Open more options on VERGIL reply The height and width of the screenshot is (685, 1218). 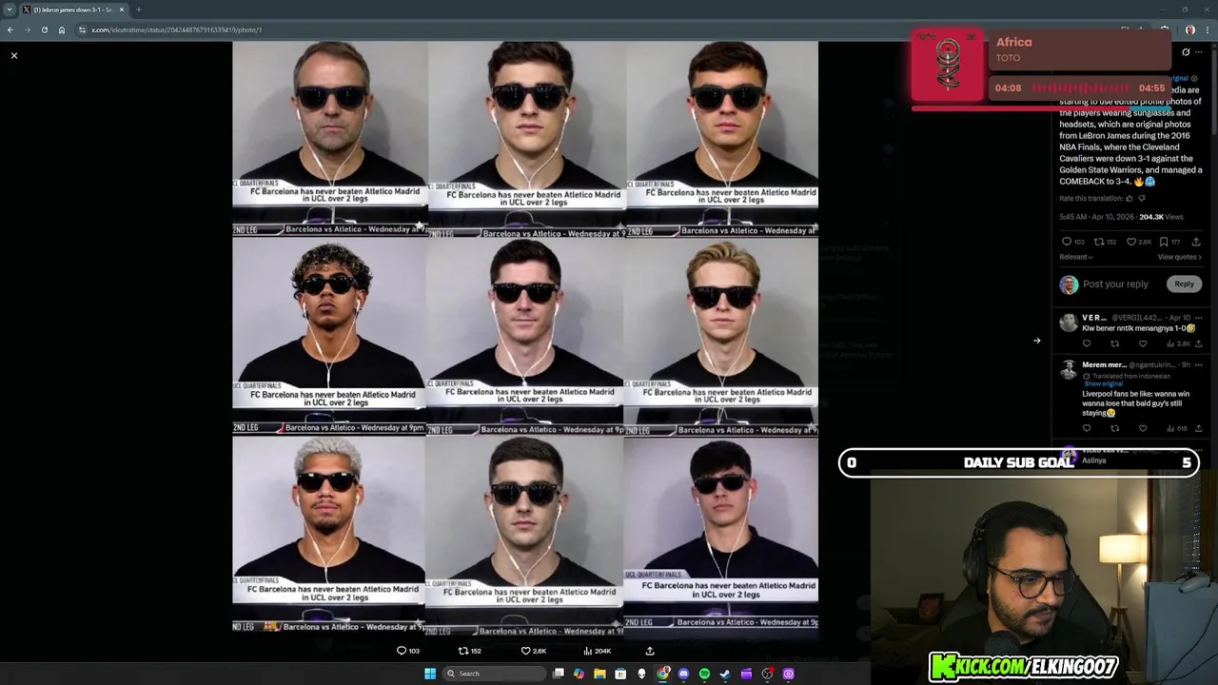click(x=1198, y=318)
